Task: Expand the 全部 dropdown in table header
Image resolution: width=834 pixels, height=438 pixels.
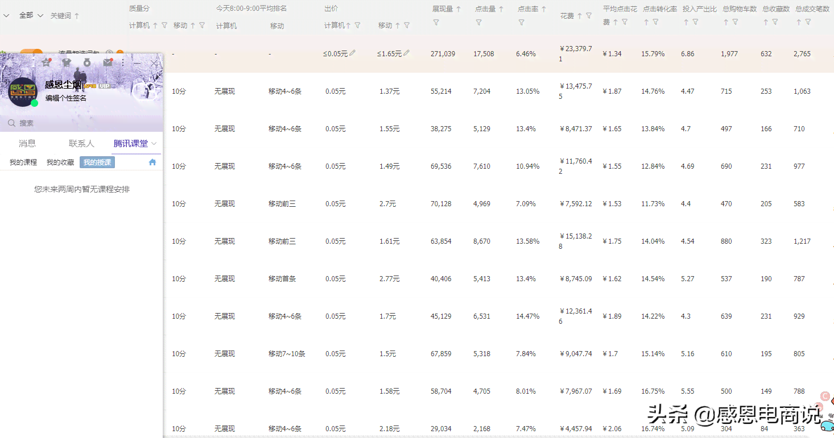Action: point(40,15)
